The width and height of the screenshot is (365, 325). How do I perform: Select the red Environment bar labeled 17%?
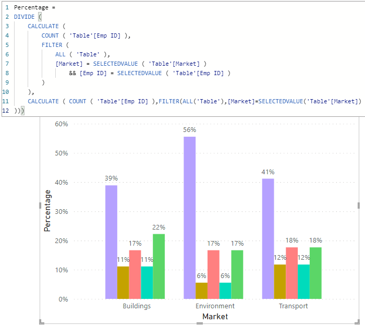(x=213, y=274)
